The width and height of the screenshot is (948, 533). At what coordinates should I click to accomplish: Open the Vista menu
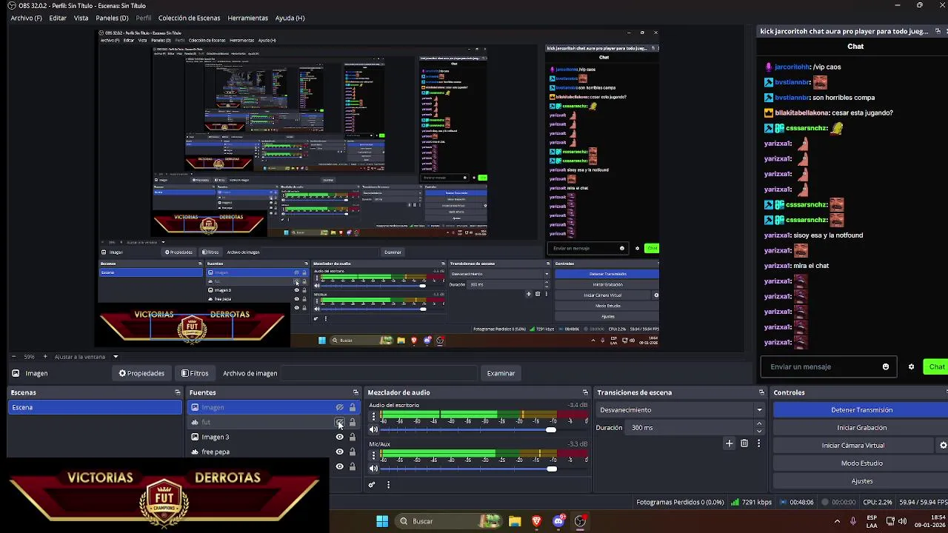81,18
